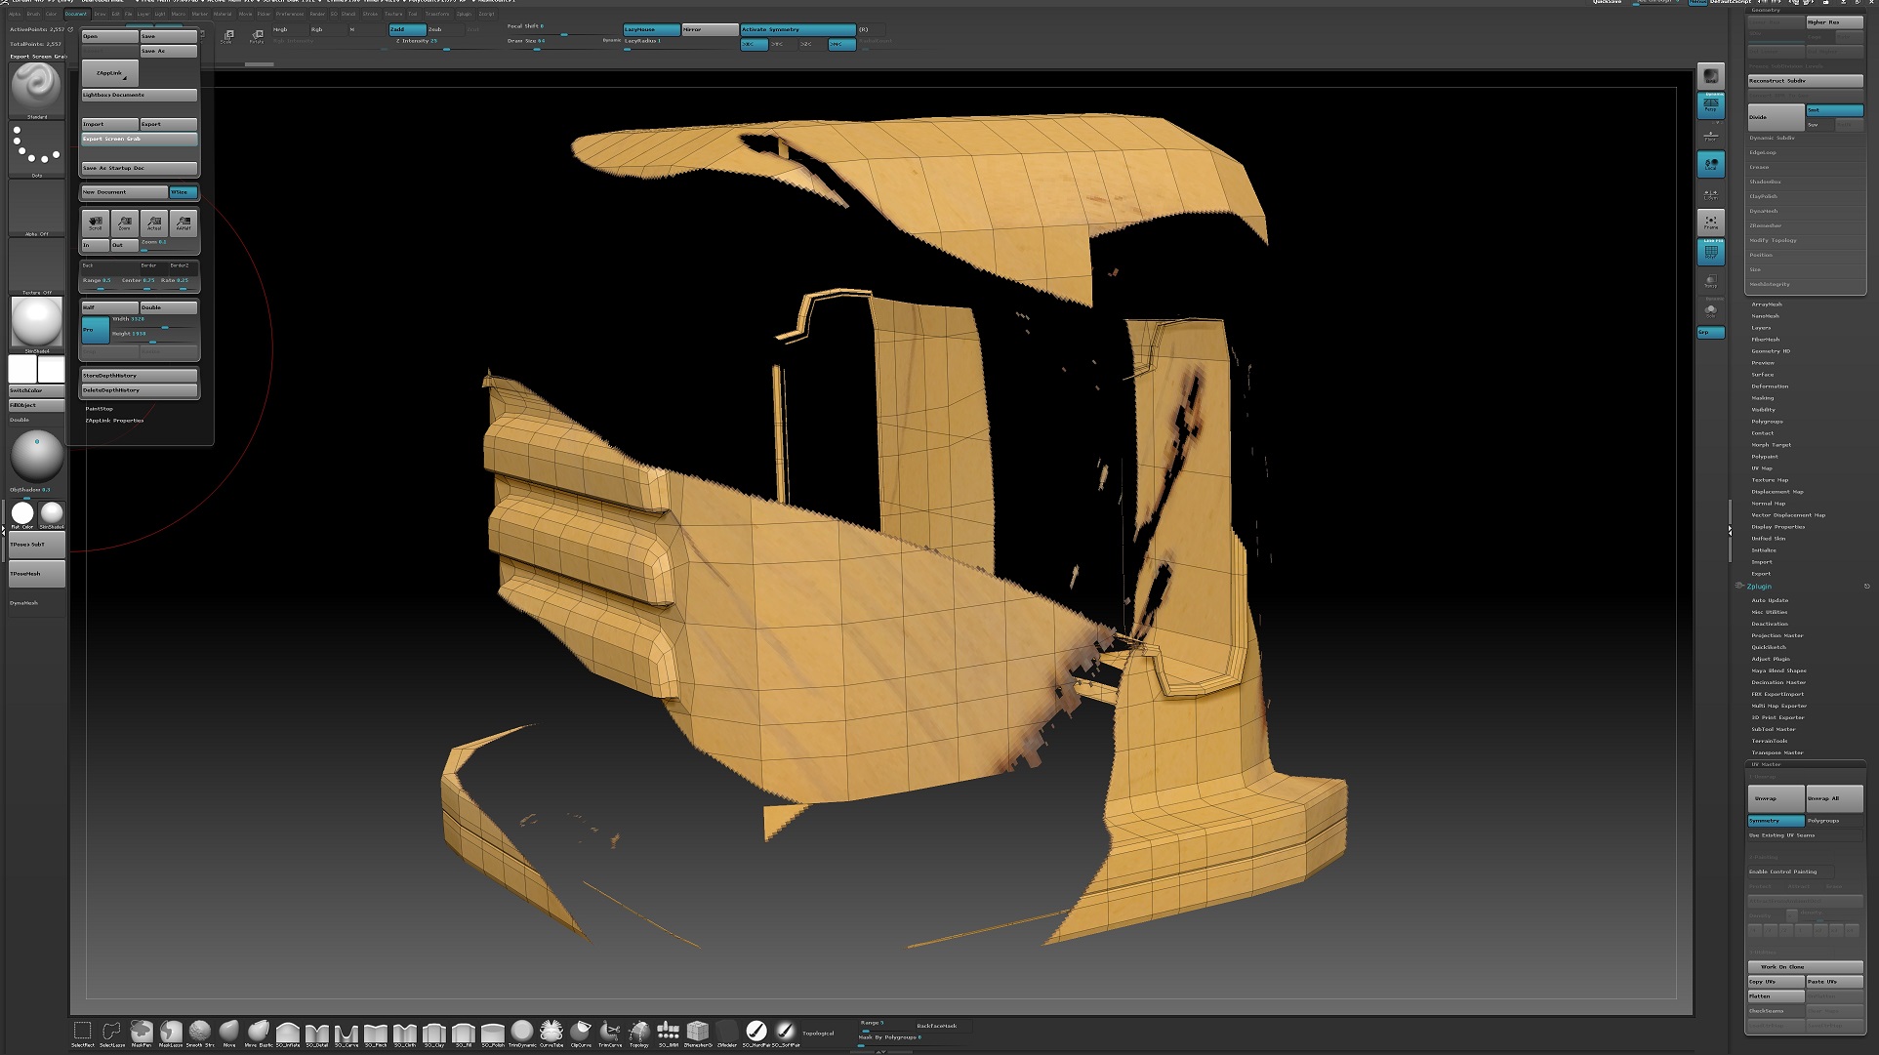Viewport: 1879px width, 1055px height.
Task: Choose the MaskLasso brush
Action: point(171,1033)
